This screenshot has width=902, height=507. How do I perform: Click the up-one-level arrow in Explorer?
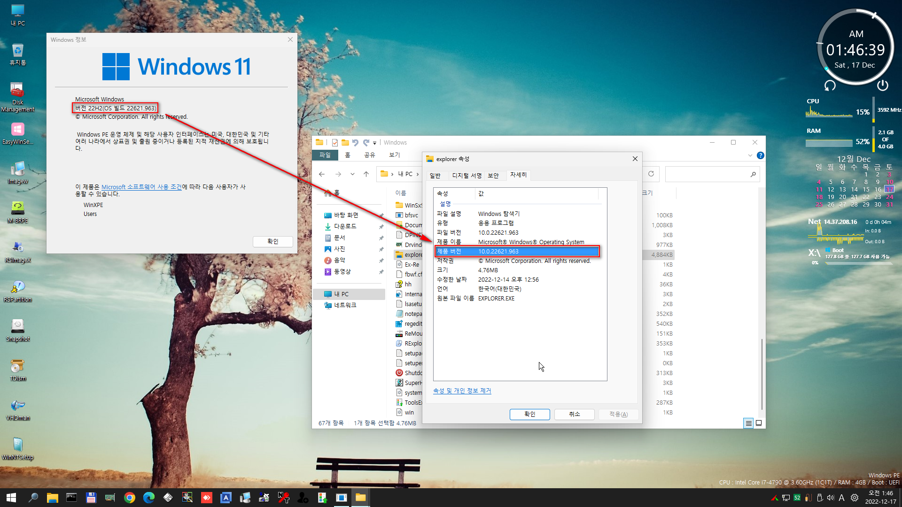point(366,174)
